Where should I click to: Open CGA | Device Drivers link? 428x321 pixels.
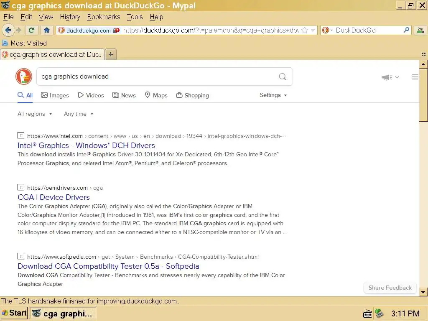[53, 197]
